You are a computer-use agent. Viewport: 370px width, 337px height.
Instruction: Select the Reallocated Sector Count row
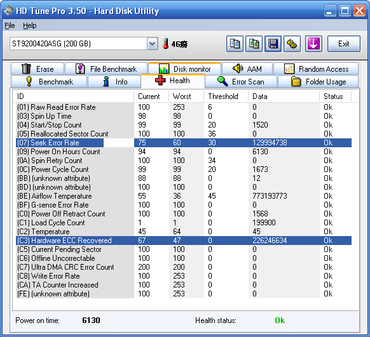point(184,134)
